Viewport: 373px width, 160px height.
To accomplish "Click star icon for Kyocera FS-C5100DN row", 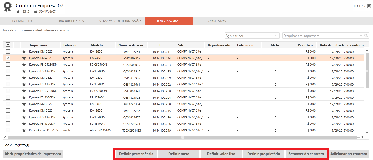I will pos(24,91).
